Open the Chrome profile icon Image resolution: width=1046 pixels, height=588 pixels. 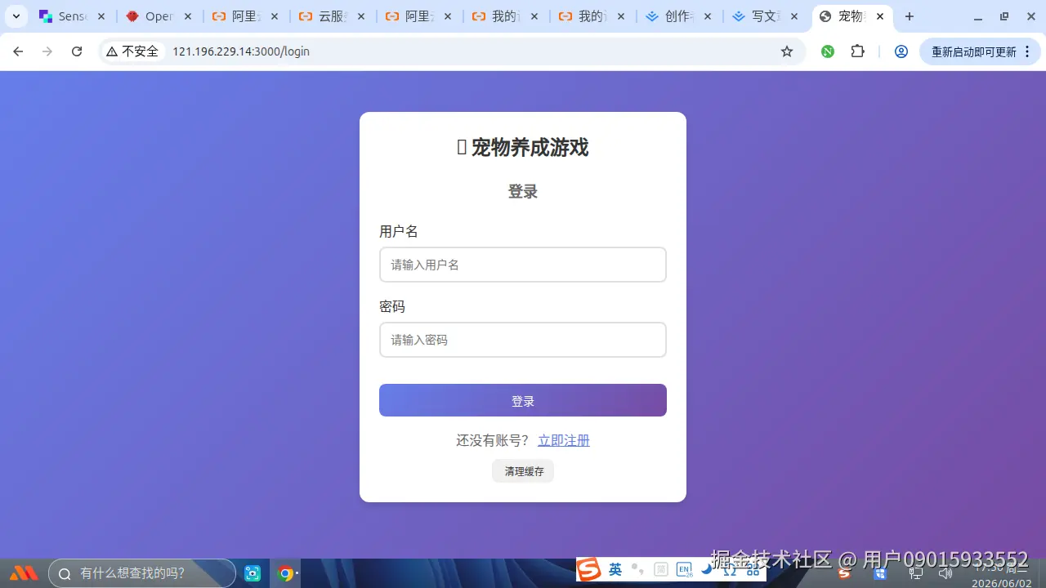901,51
